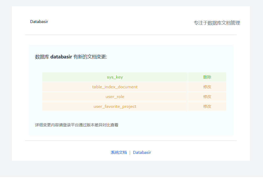Select the user_favorite_project cell
This screenshot has height=180, width=263.
pyautogui.click(x=115, y=107)
